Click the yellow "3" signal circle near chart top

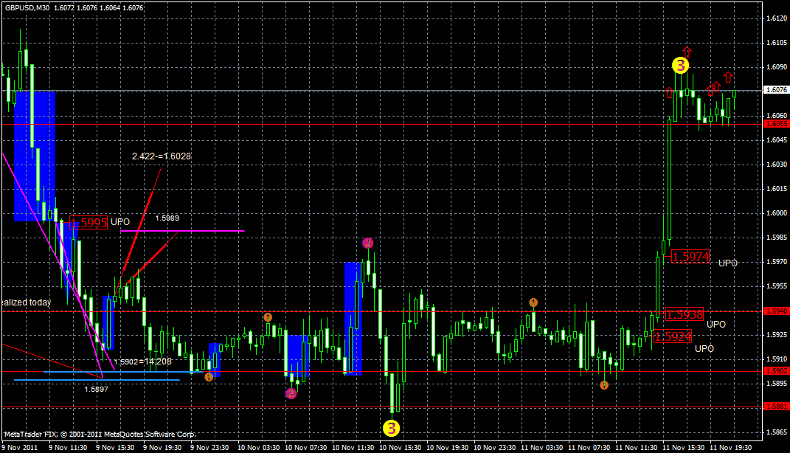680,66
